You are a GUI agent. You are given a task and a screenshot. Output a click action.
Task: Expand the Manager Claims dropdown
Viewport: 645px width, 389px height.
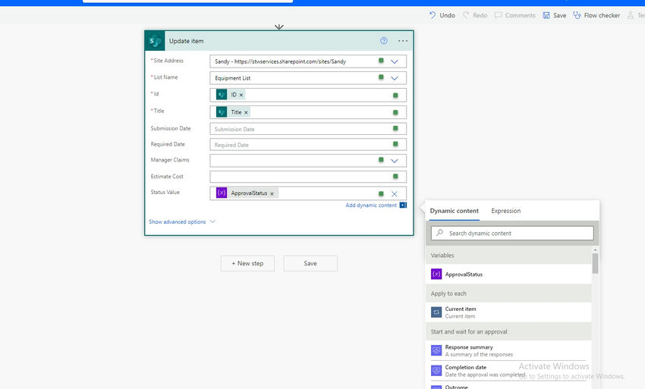395,160
